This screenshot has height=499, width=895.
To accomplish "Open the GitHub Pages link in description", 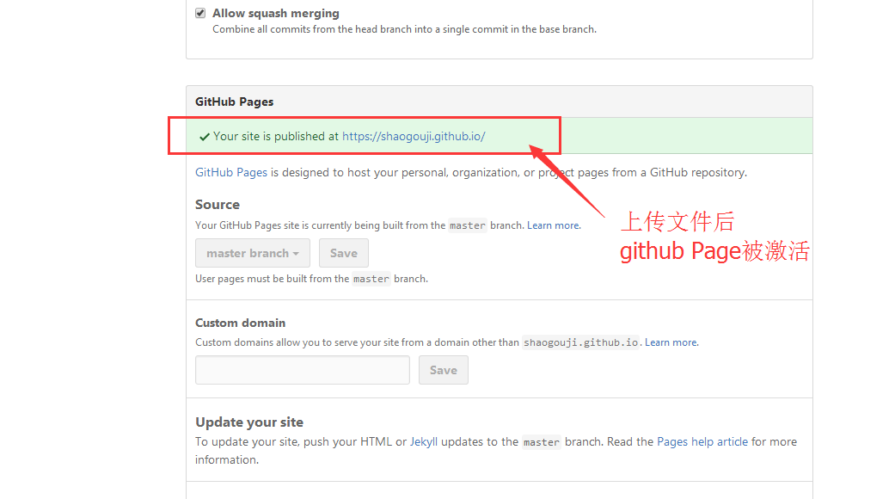I will 231,172.
